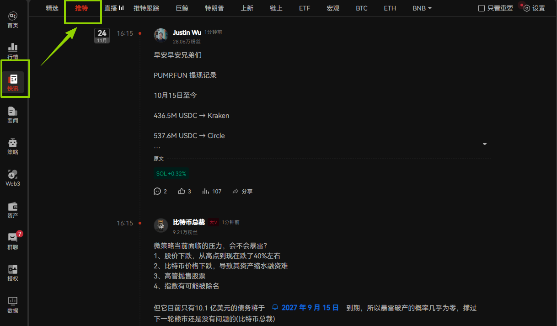Image resolution: width=557 pixels, height=326 pixels.
Task: Expand the BNB dropdown tab
Action: (422, 8)
